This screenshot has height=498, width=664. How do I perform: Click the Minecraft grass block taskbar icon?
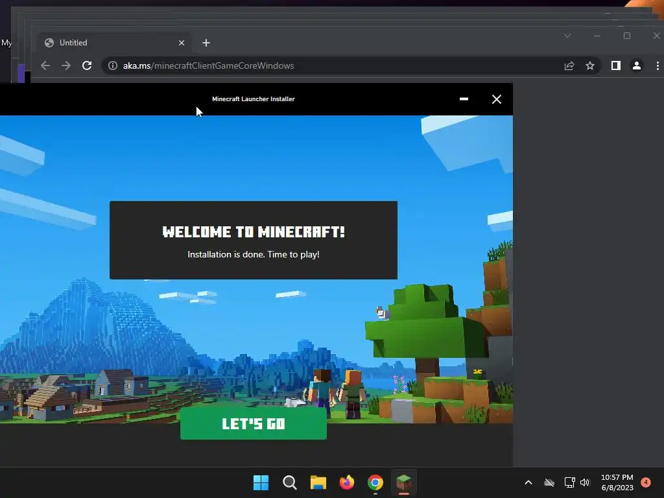403,482
